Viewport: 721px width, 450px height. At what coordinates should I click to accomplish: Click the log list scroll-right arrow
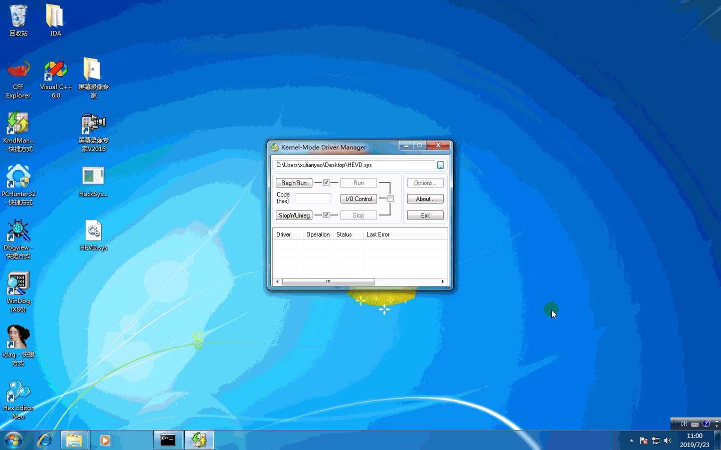443,282
